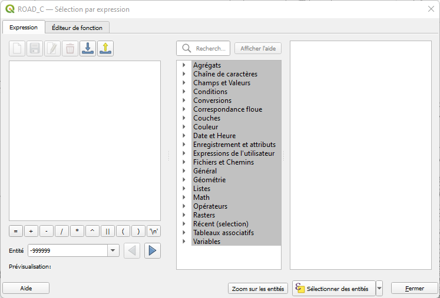Select the Listes category
Screen dimensions: 440x298
point(202,189)
